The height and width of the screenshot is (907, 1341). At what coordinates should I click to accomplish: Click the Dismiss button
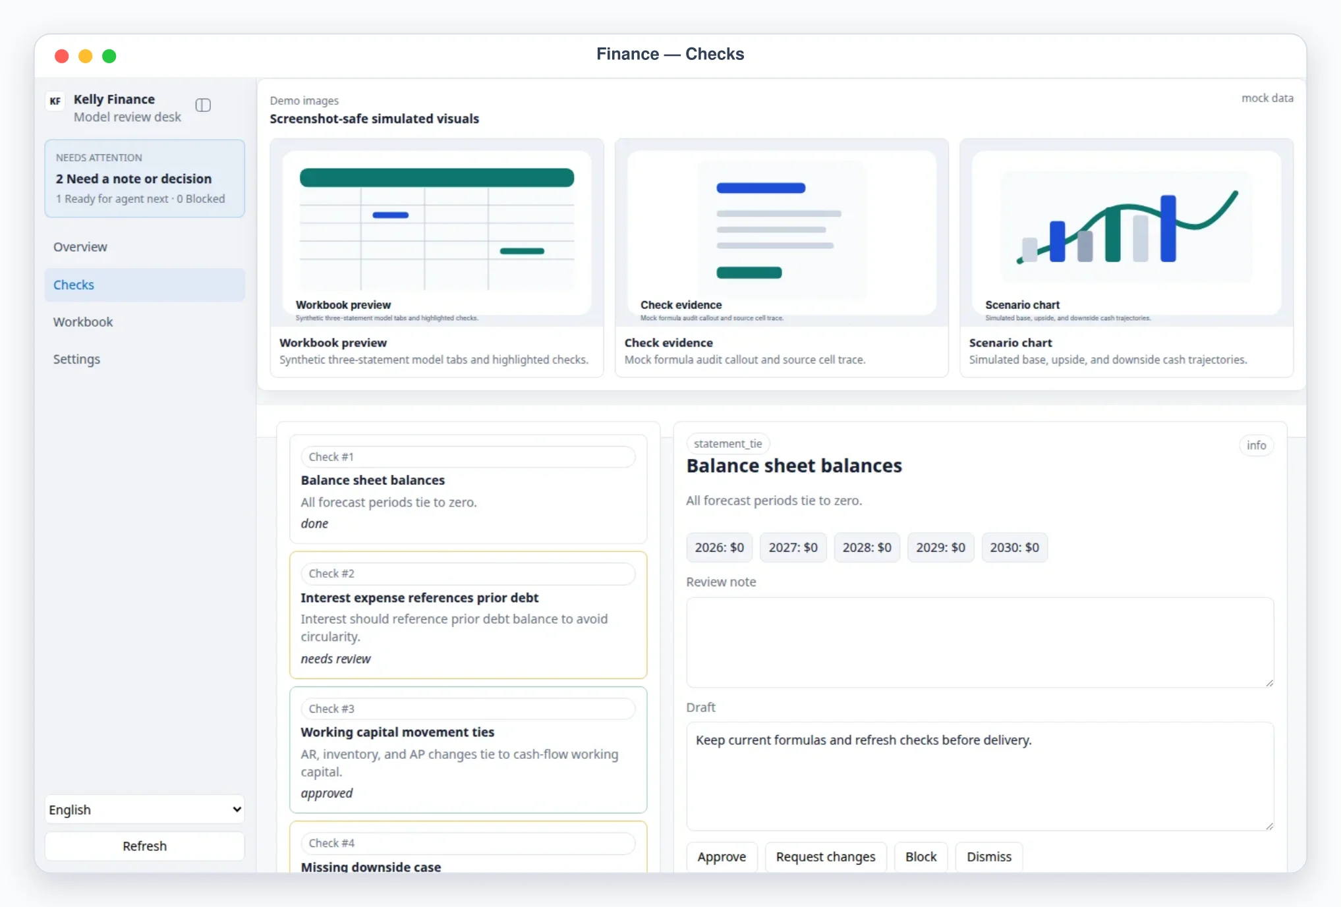click(x=988, y=856)
